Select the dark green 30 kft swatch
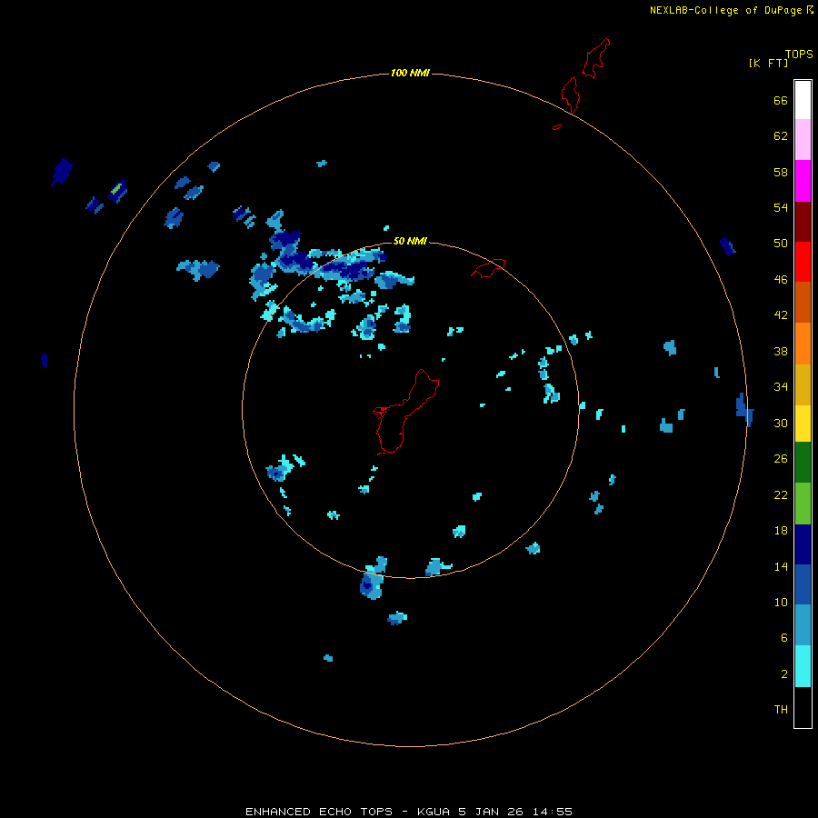The image size is (818, 818). pos(803,463)
